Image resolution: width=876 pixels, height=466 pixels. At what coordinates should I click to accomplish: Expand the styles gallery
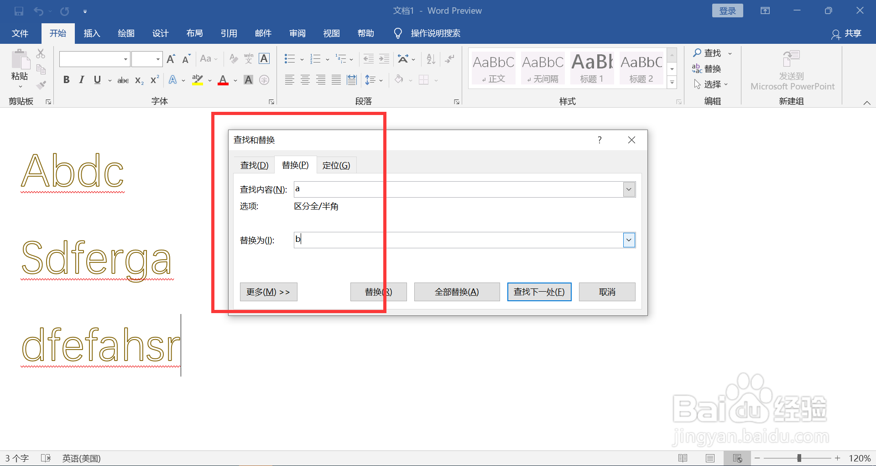click(672, 83)
